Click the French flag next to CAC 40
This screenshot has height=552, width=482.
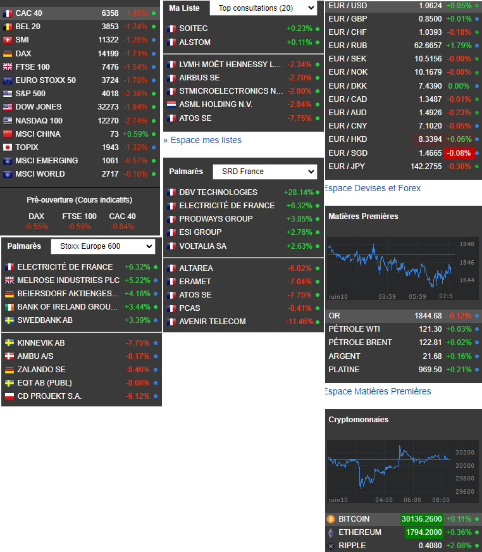coord(8,13)
